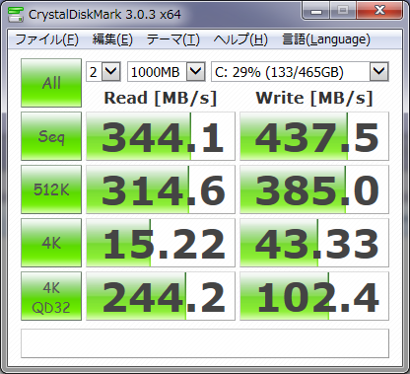Screen dimensions: 410x374
Task: Select the 4K QD32 read result 244.2
Action: 161,296
